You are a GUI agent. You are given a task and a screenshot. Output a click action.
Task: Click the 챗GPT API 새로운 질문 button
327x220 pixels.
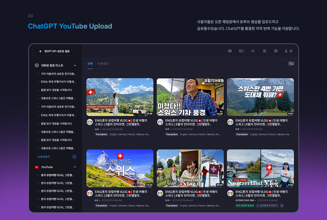pyautogui.click(x=55, y=51)
